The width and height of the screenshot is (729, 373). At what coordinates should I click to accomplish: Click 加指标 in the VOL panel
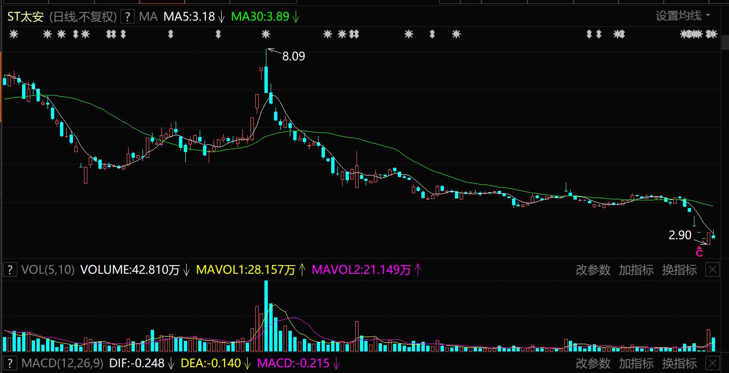pos(636,270)
